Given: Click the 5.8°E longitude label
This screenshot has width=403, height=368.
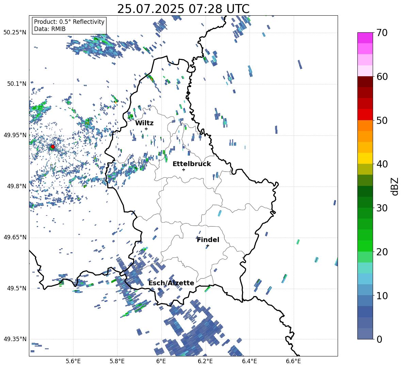Looking at the screenshot, I should pos(117,361).
